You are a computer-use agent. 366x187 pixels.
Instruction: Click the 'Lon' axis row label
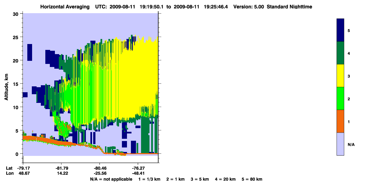(10, 173)
